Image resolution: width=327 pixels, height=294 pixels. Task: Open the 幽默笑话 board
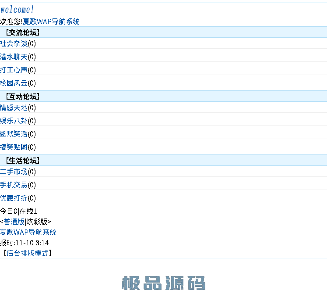click(x=14, y=134)
